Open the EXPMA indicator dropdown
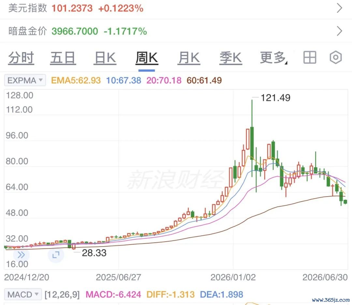352x305 pixels. coord(25,80)
